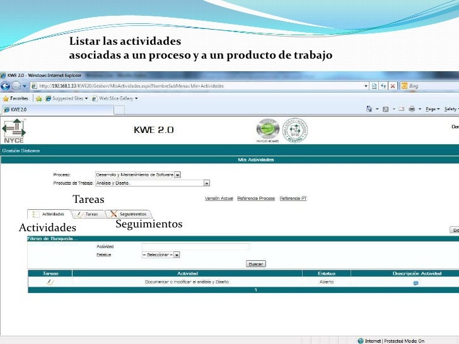Open the recent pages arrow beside navigation buttons
Image resolution: width=459 pixels, height=344 pixels.
coord(25,86)
